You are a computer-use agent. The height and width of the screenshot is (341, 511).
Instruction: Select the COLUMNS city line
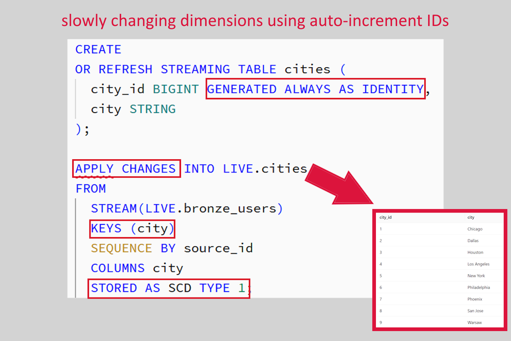tap(136, 268)
